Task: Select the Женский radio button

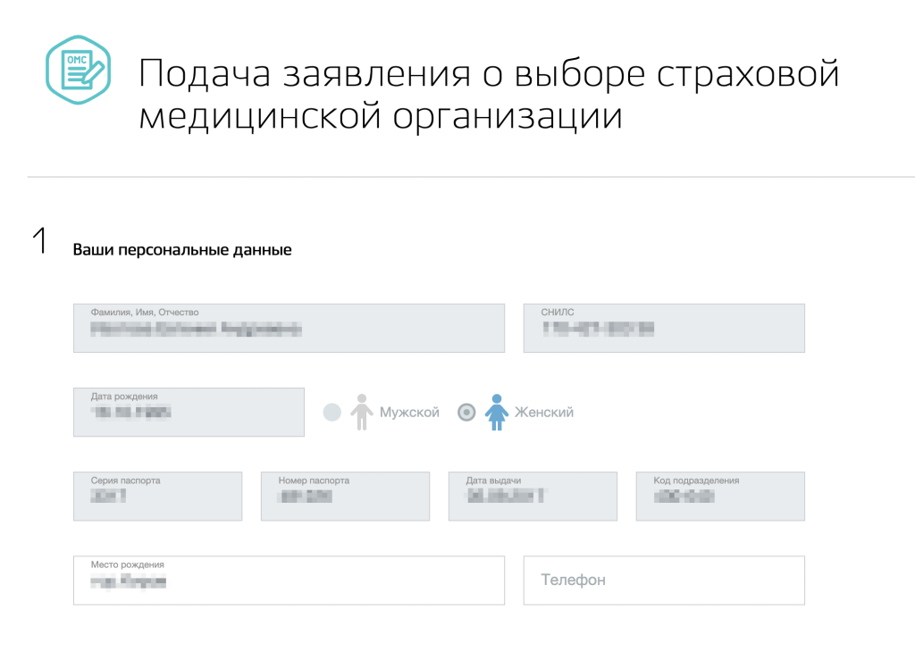Action: (x=466, y=413)
